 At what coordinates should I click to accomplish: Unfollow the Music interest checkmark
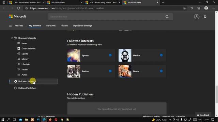tap(161, 71)
